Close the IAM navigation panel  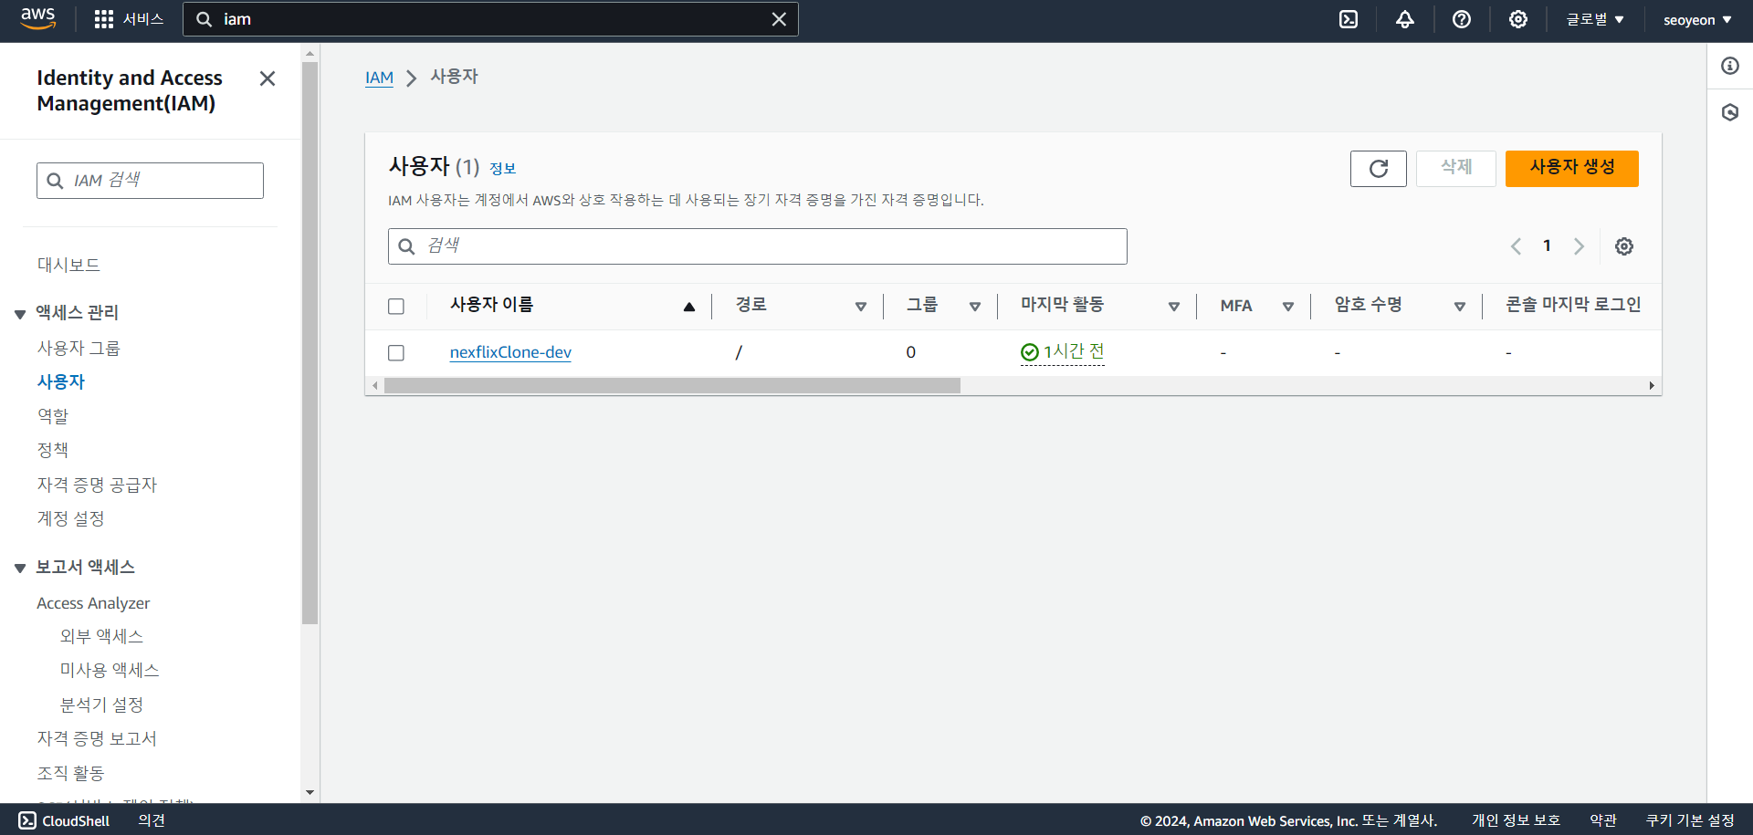268,78
